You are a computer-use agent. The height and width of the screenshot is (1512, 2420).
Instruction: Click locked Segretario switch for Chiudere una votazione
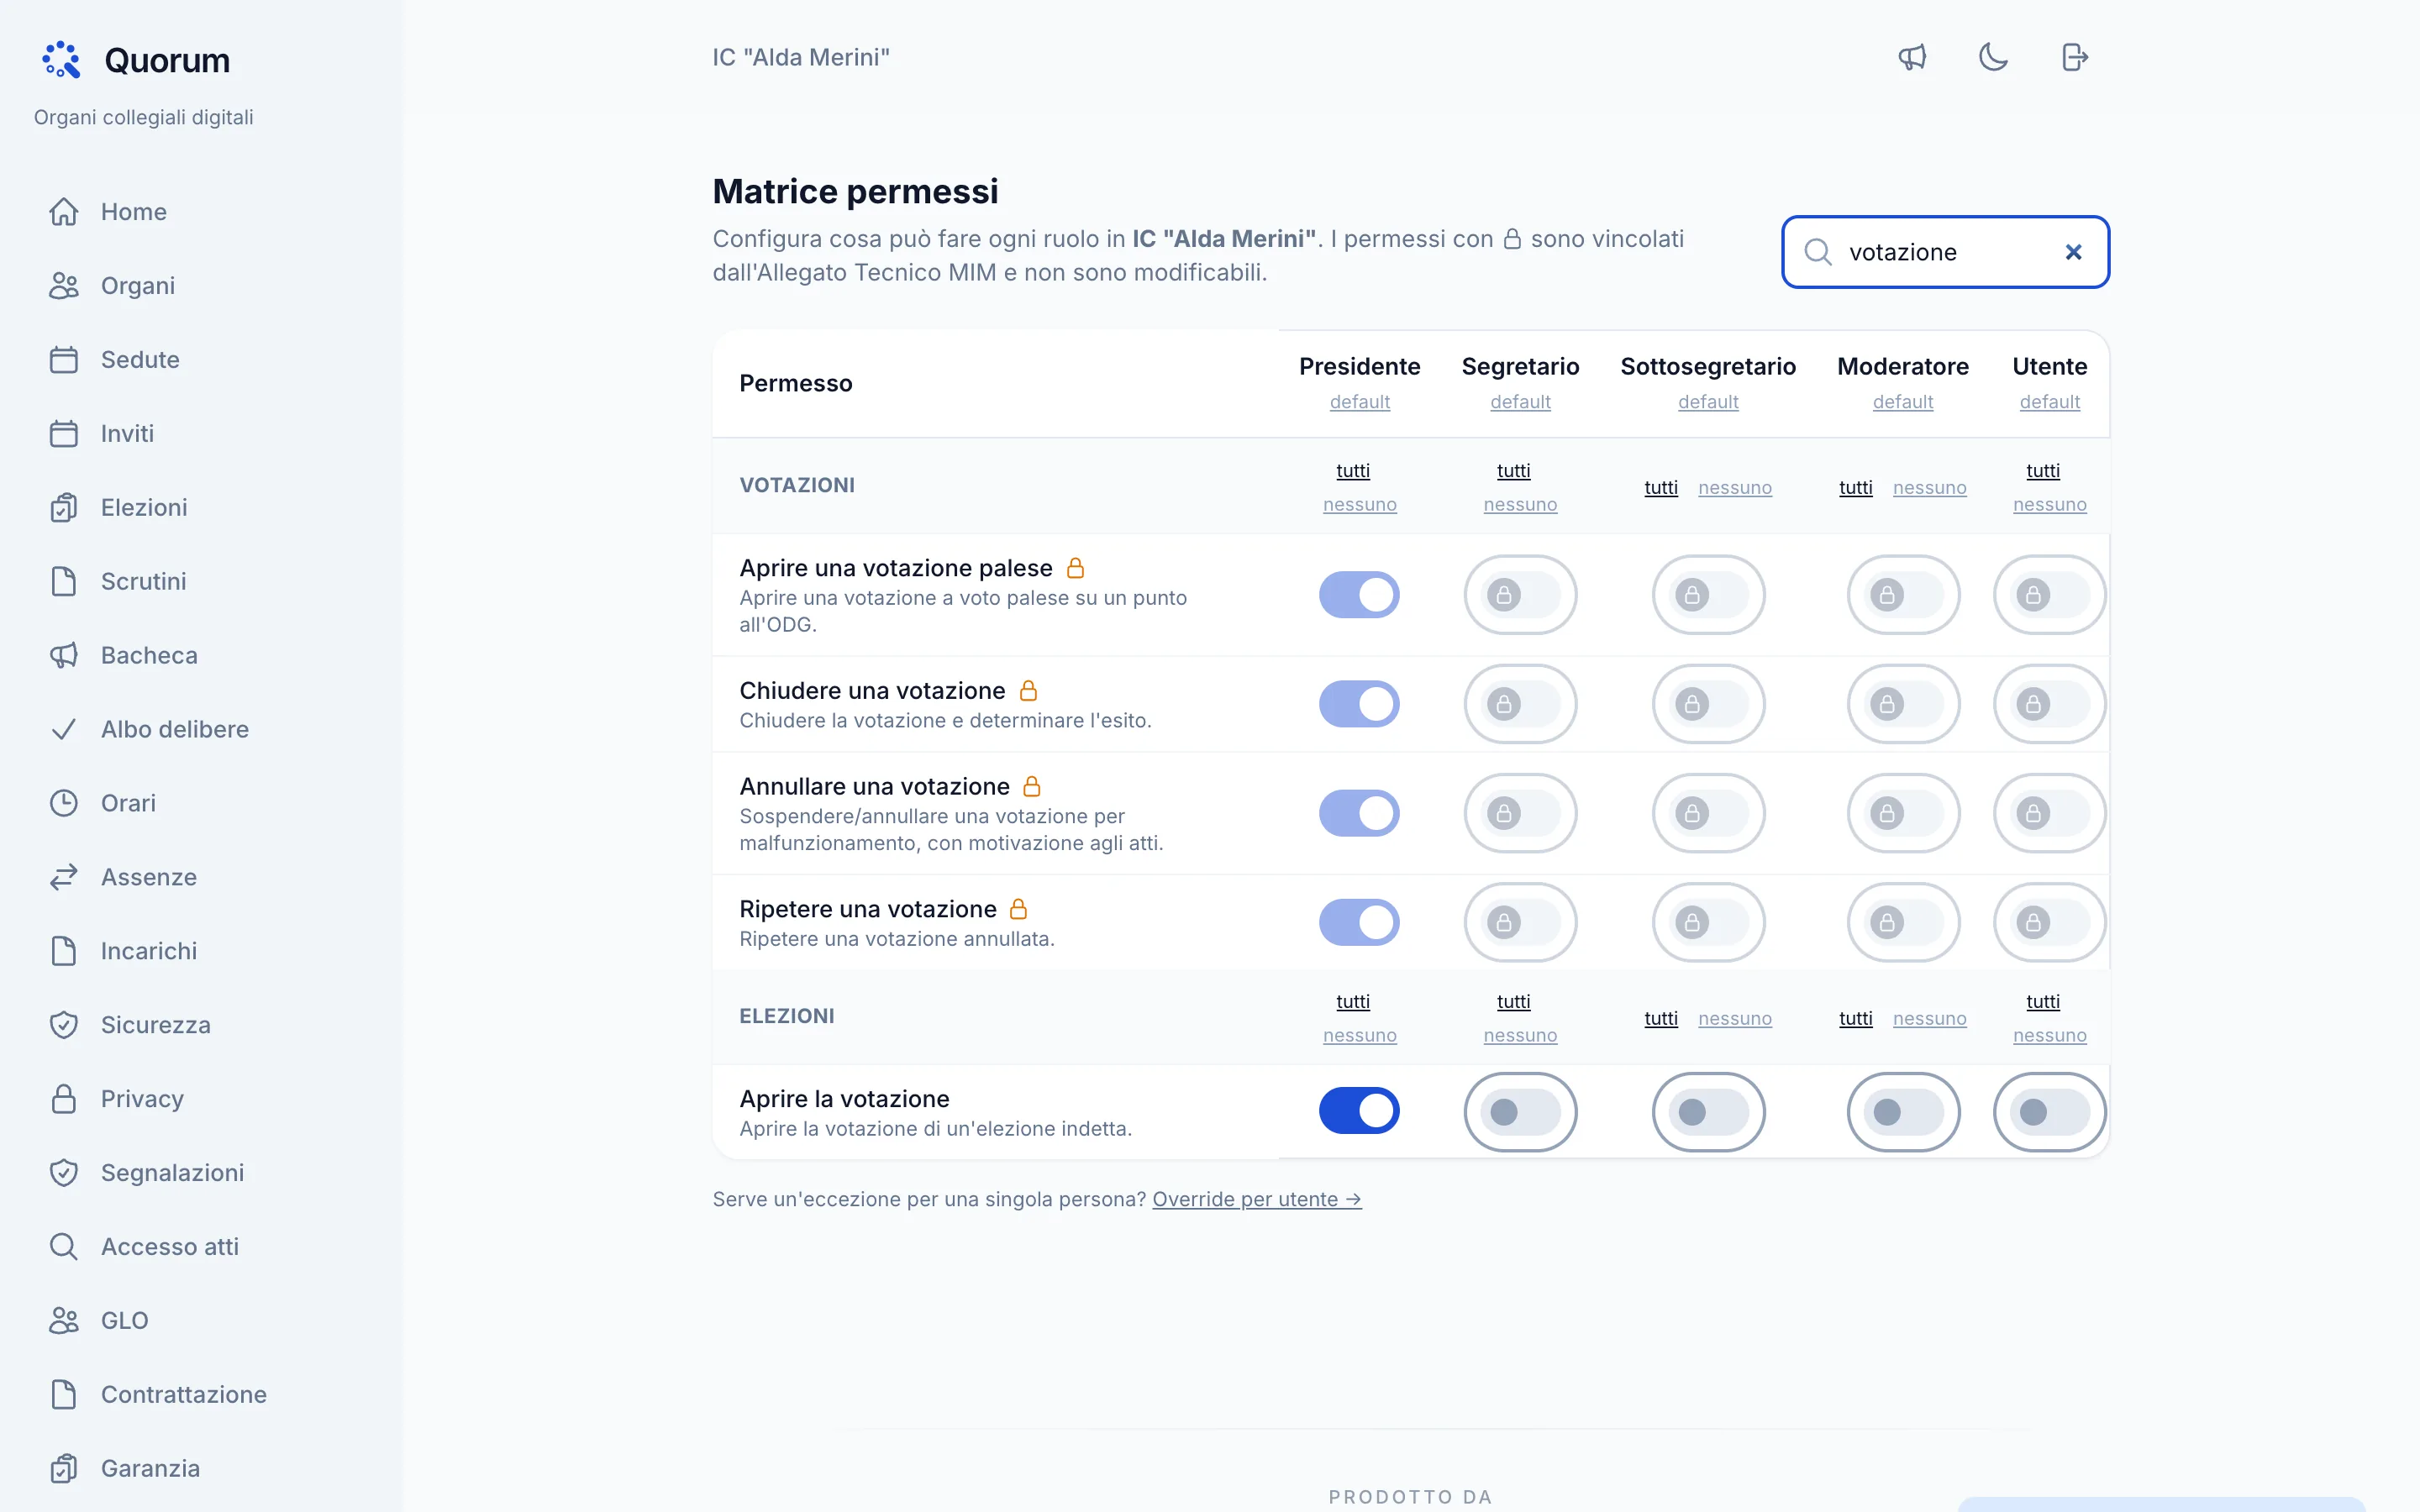coord(1520,704)
